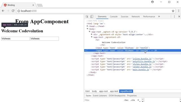
Task: Select body in breadcrumb bar
Action: [94, 91]
